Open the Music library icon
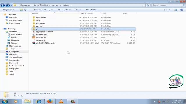 [x=9, y=37]
